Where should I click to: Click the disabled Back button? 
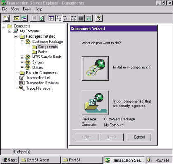(x=87, y=137)
